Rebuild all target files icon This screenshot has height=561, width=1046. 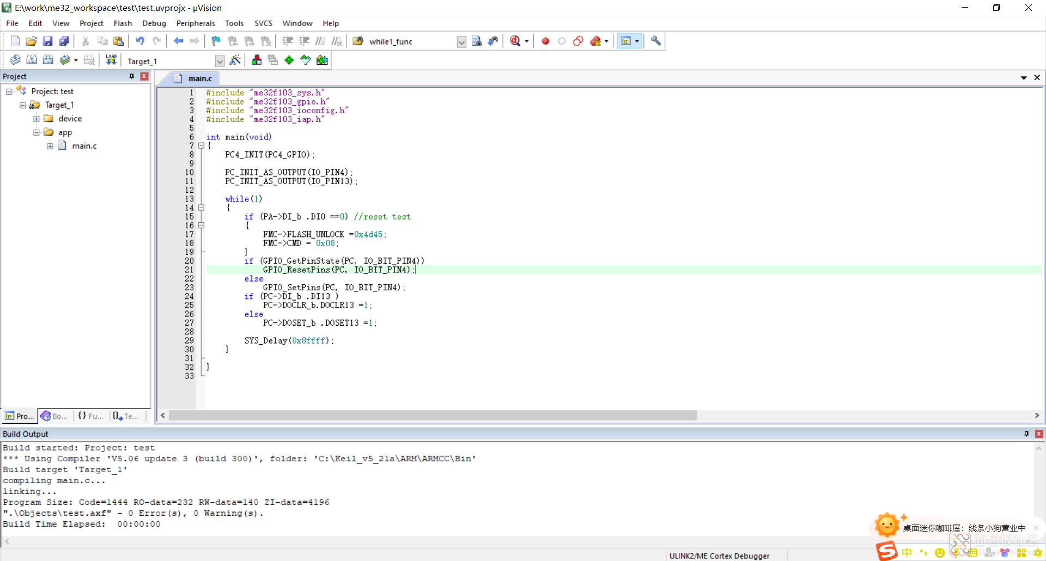coord(48,60)
